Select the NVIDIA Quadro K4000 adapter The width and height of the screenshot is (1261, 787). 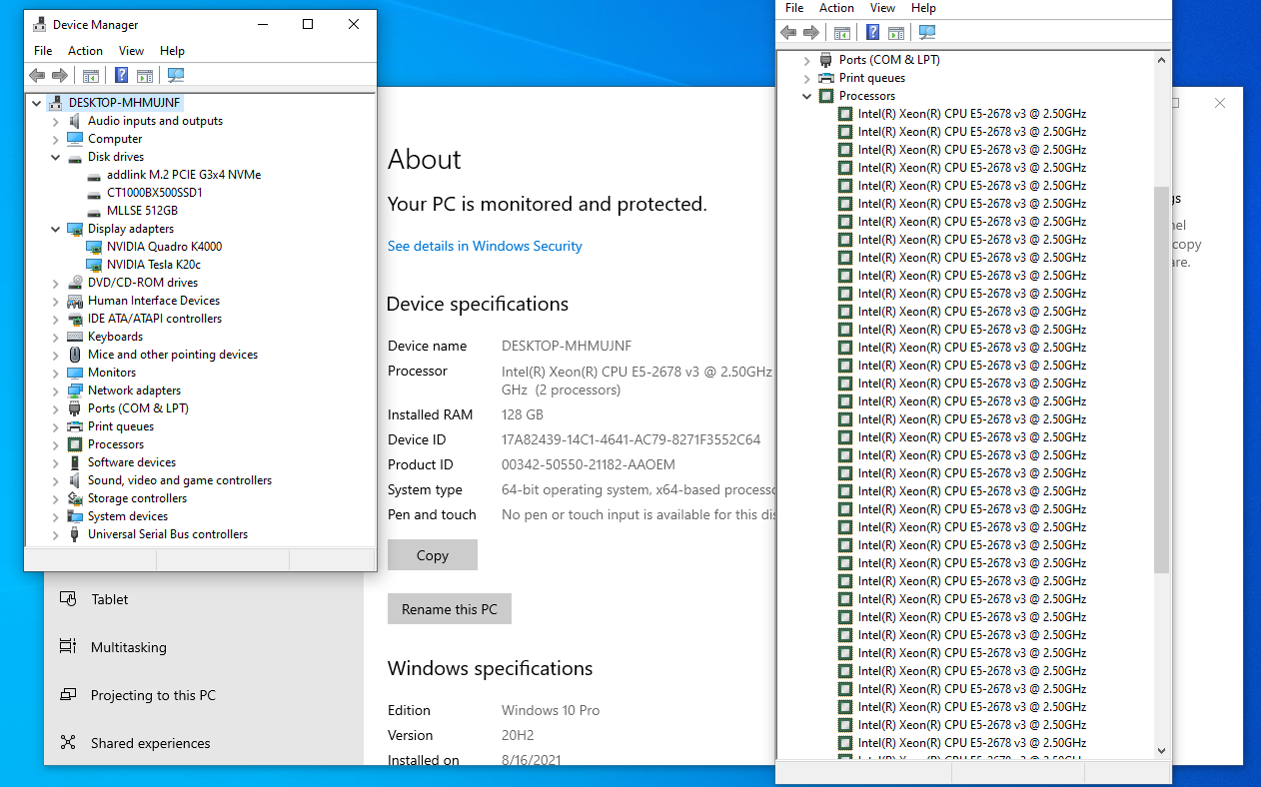pyautogui.click(x=165, y=247)
